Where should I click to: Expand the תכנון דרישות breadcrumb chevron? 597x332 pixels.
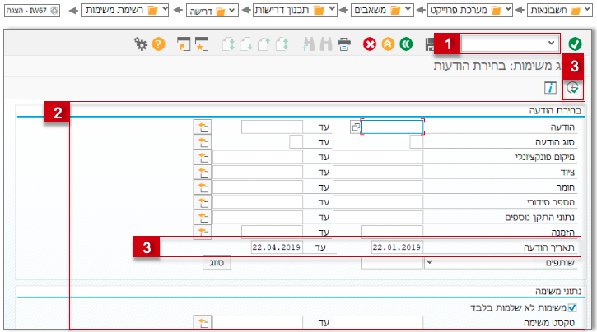332,9
